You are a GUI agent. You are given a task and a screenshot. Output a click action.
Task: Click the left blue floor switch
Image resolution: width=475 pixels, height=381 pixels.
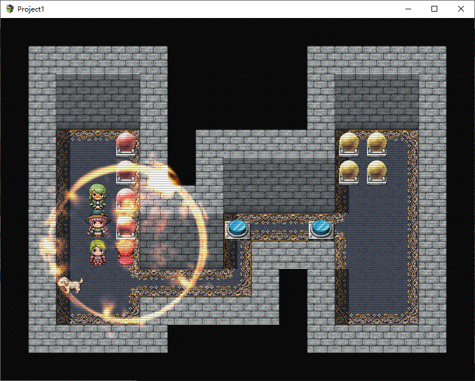[x=237, y=229]
